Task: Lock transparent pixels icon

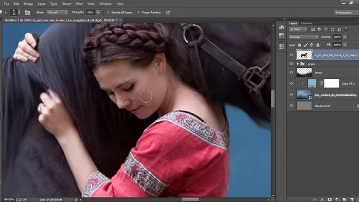Action: (299, 45)
